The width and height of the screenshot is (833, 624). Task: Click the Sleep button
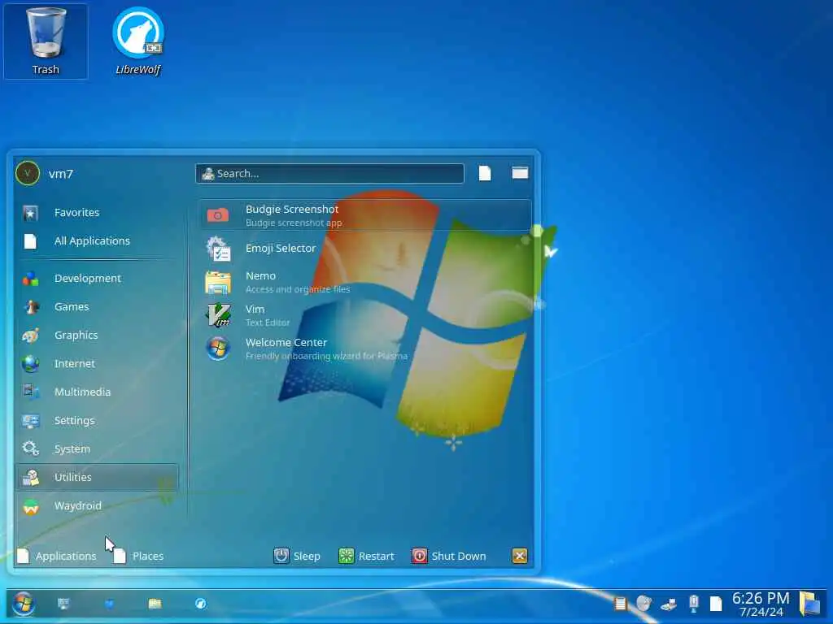297,556
